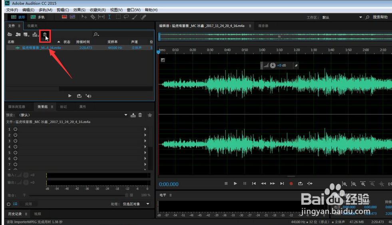Image resolution: width=392 pixels, height=225 pixels.
Task: Play the selected file in Files panel
Action: (70, 96)
